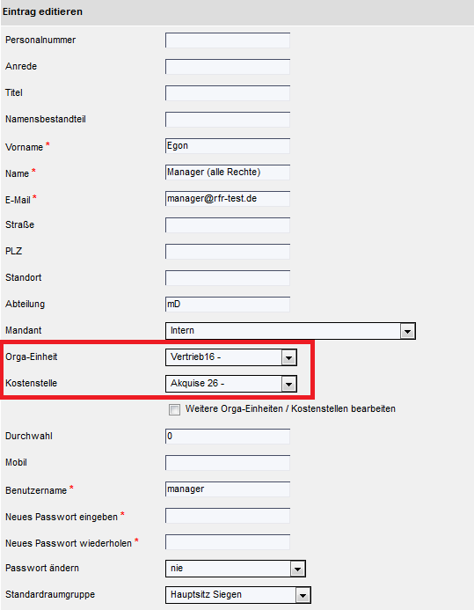Select the Anrede text field
Screen dimensions: 474x610
click(x=228, y=67)
